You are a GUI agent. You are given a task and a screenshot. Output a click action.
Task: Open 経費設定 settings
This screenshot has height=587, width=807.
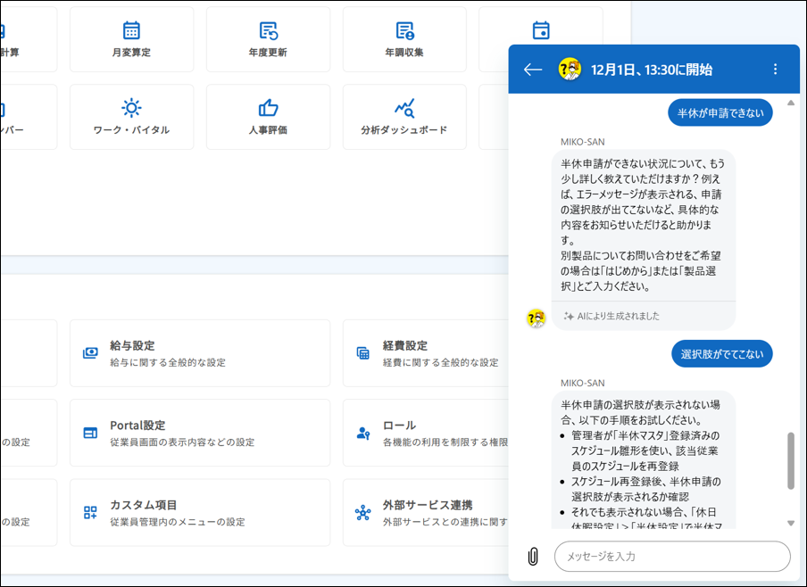tap(425, 353)
